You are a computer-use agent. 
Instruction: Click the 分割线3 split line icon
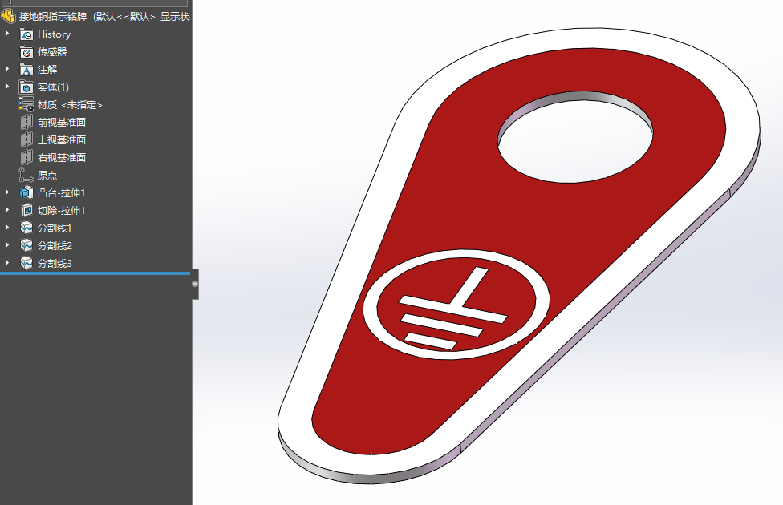point(26,263)
